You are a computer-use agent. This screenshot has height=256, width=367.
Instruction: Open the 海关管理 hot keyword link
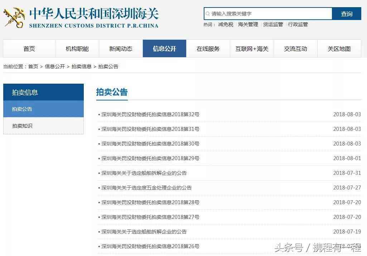point(248,25)
